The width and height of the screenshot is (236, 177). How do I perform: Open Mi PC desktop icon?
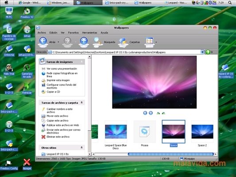[x=9, y=13]
